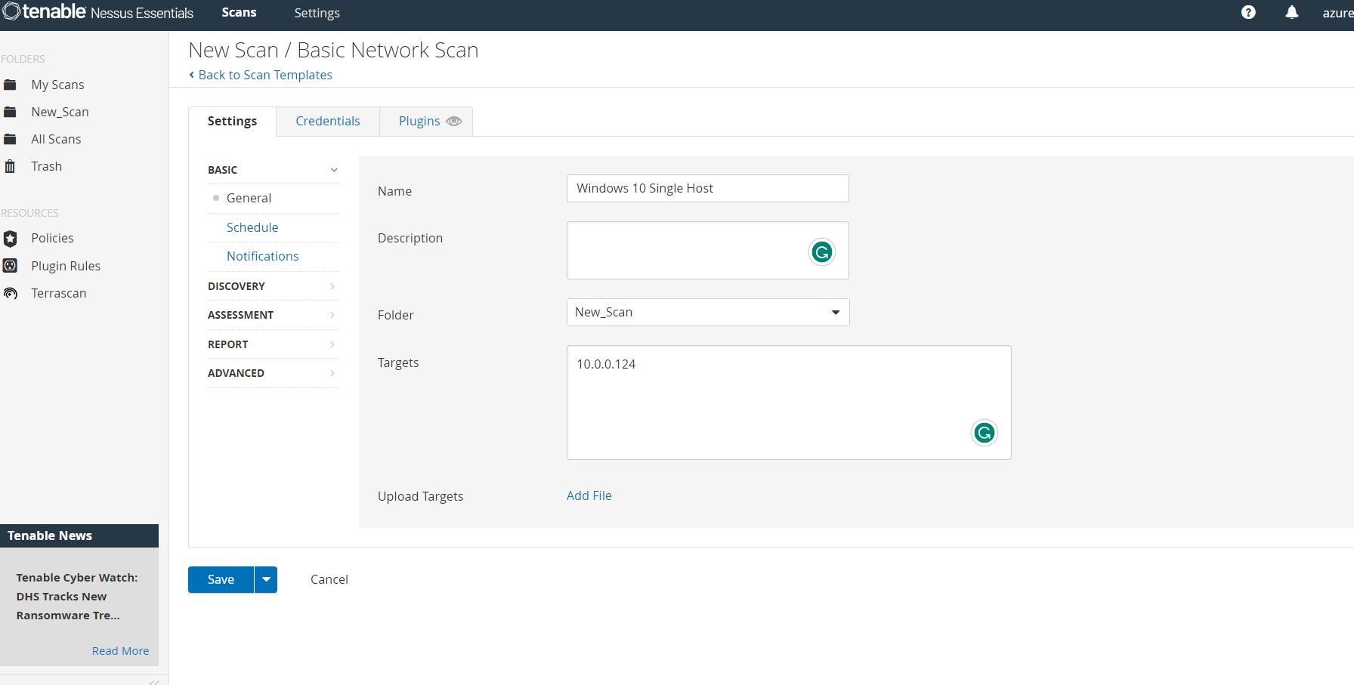The height and width of the screenshot is (685, 1354).
Task: Click the Trash bin icon
Action: (10, 166)
